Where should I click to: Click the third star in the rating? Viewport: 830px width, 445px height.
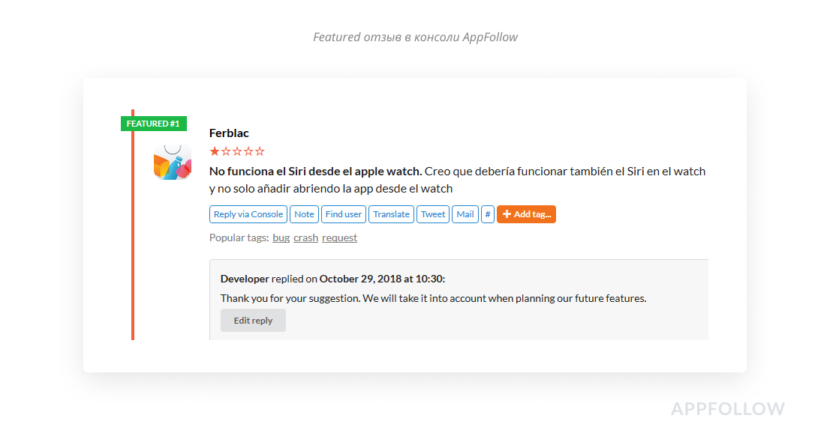pyautogui.click(x=237, y=151)
